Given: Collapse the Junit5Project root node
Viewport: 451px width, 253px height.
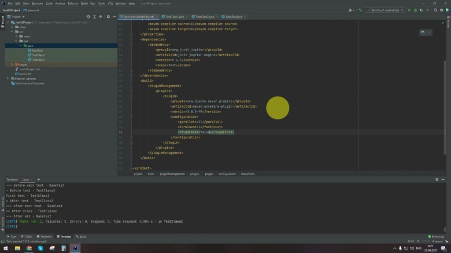Looking at the screenshot, I should pos(8,22).
